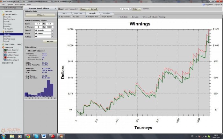Screen dimensions: 223x139
Task: Switch to the Trending tab
Action: (x=106, y=13)
